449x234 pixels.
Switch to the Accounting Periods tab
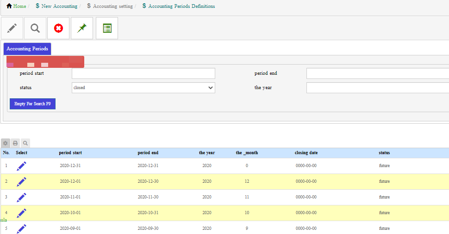click(27, 49)
